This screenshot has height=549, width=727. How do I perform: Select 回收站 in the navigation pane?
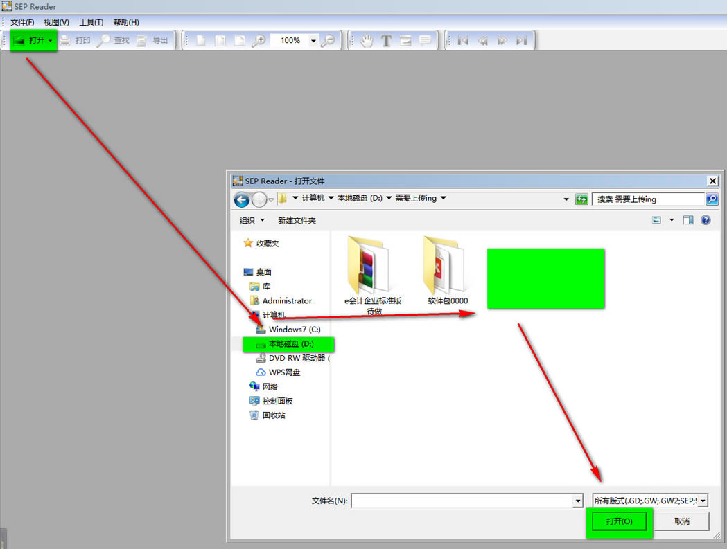[268, 415]
